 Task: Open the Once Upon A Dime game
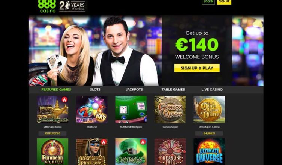(x=209, y=109)
